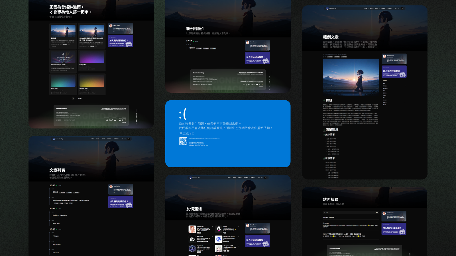The width and height of the screenshot is (456, 256).
Task: Click Sitemap link in 範例標籤1 page footer
Action: pos(261,87)
